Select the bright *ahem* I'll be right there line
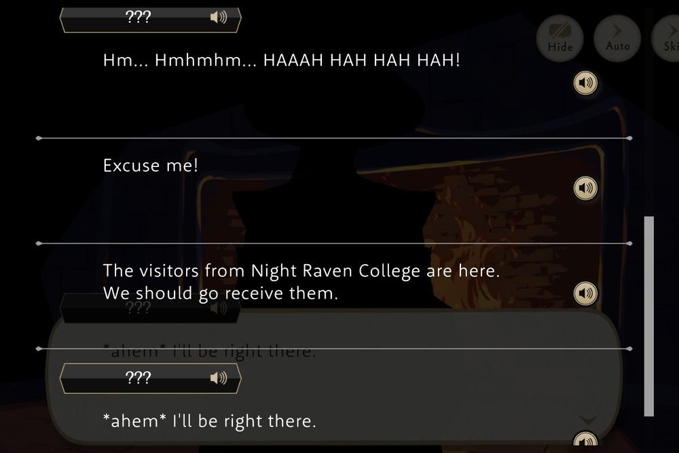The height and width of the screenshot is (453, 679). click(x=210, y=421)
